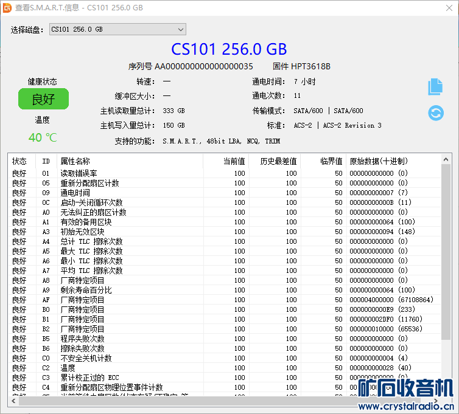Click the serial number AA000000000000000035
This screenshot has width=459, height=414.
[204, 66]
